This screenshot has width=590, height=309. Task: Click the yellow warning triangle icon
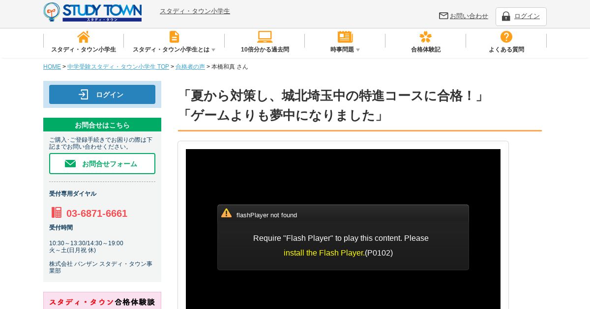click(x=226, y=213)
